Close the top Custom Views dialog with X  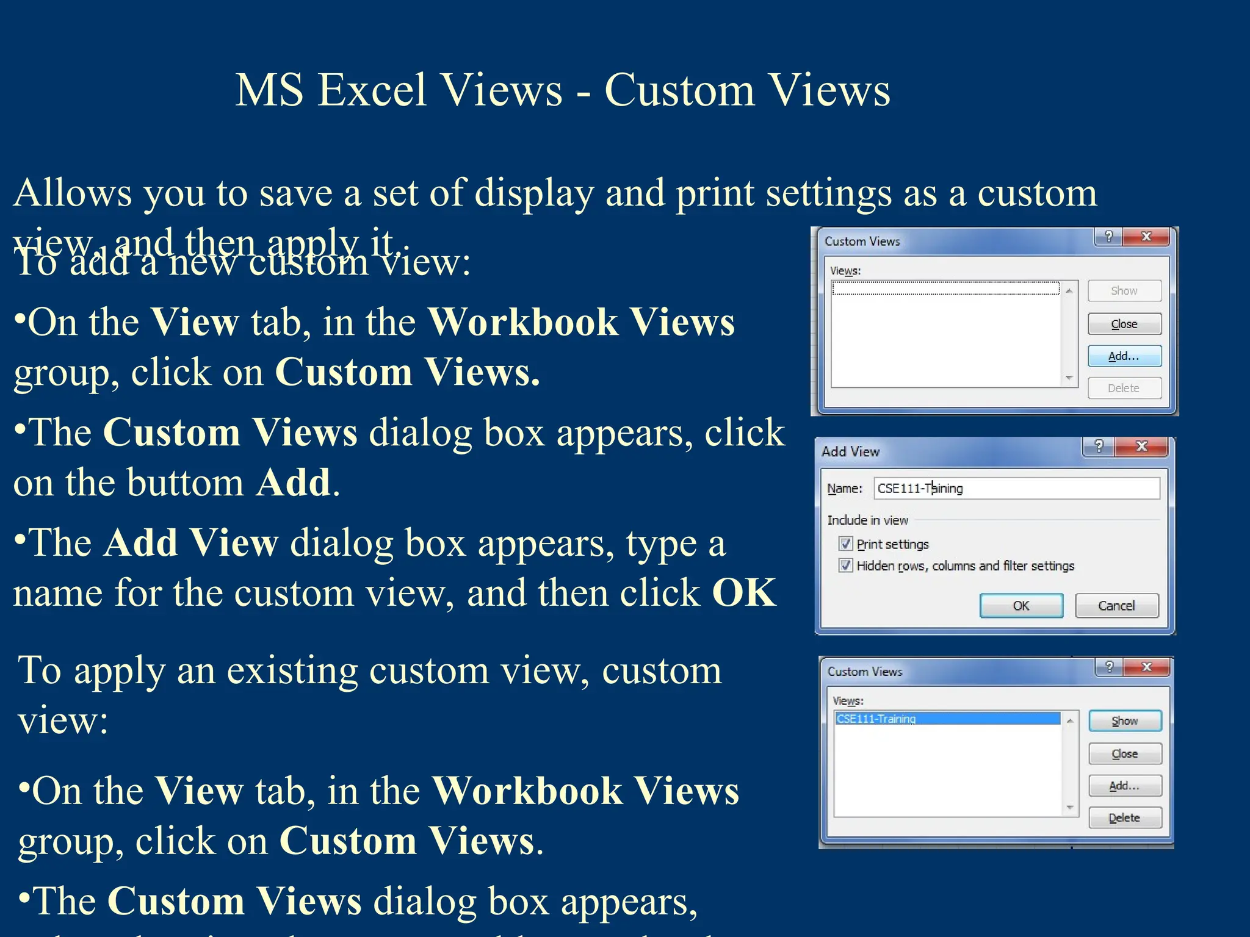click(x=1146, y=236)
